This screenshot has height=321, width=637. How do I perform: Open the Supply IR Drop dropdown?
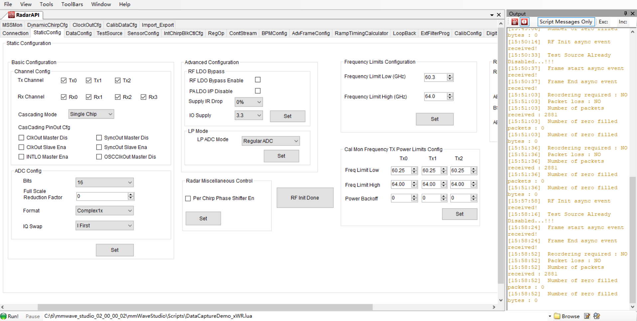(x=249, y=102)
